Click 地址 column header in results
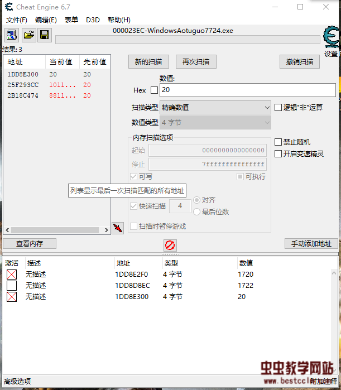 (x=25, y=62)
